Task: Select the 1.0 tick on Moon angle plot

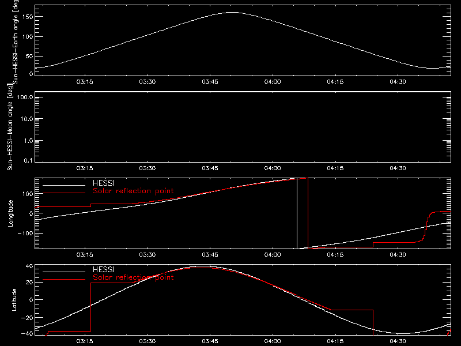Action: (28, 141)
